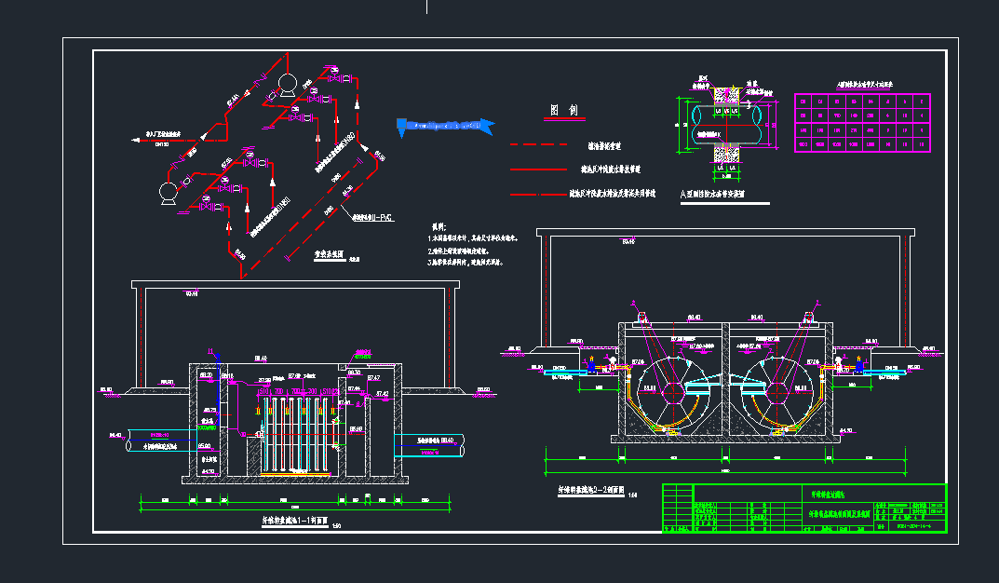Viewport: 999px width, 583px height.
Task: Select the left filter wheel in 2-2 section
Action: pyautogui.click(x=673, y=392)
